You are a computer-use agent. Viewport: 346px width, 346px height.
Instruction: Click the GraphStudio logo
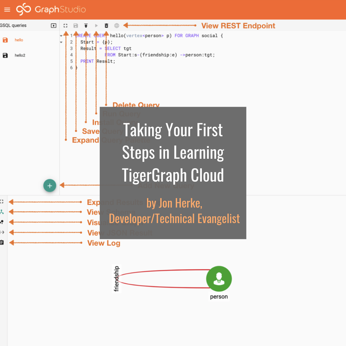coord(51,9)
